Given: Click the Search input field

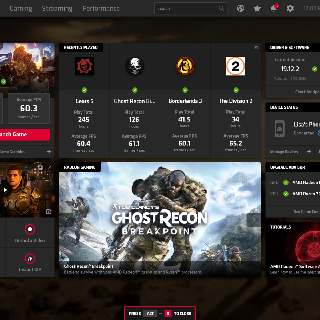Looking at the screenshot, I should pyautogui.click(x=187, y=9).
